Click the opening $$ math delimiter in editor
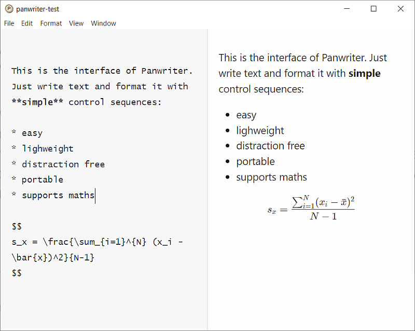This screenshot has width=415, height=331. pos(17,227)
